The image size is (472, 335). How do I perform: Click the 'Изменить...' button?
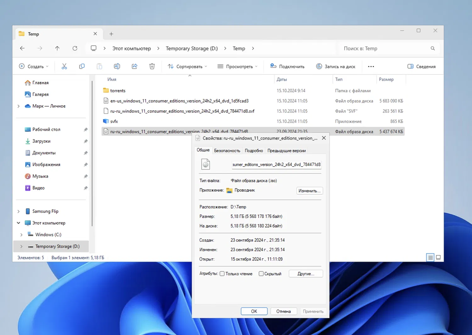click(x=309, y=191)
